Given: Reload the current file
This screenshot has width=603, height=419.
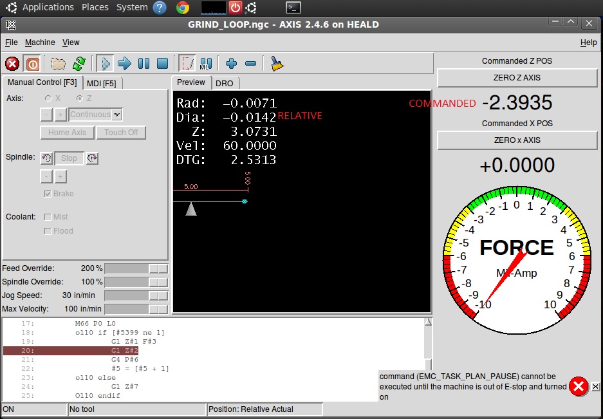Looking at the screenshot, I should click(x=79, y=64).
